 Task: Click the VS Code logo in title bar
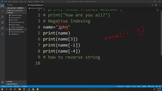tap(2, 2)
